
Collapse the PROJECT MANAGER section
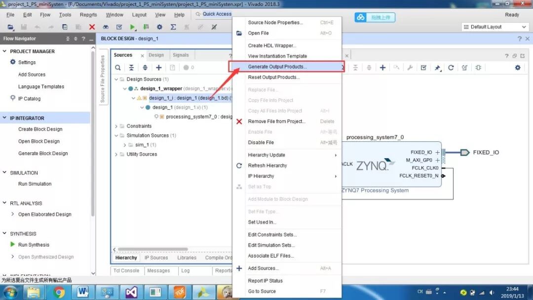pos(5,51)
